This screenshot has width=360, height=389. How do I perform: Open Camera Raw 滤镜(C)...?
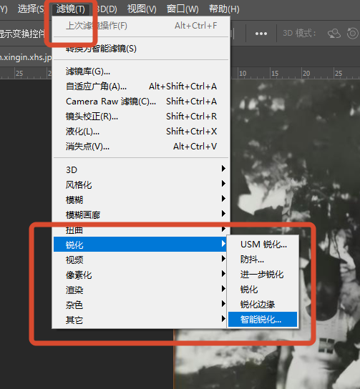(x=141, y=102)
